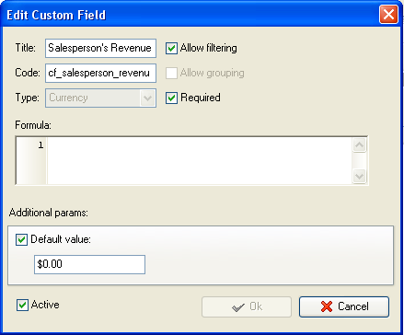Uncheck the Active checkbox
Image resolution: width=404 pixels, height=335 pixels.
coord(22,306)
